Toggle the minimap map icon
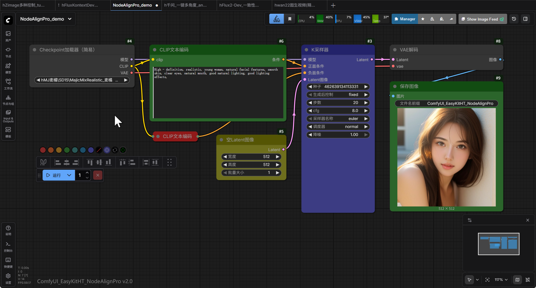The height and width of the screenshot is (288, 536). (517, 280)
